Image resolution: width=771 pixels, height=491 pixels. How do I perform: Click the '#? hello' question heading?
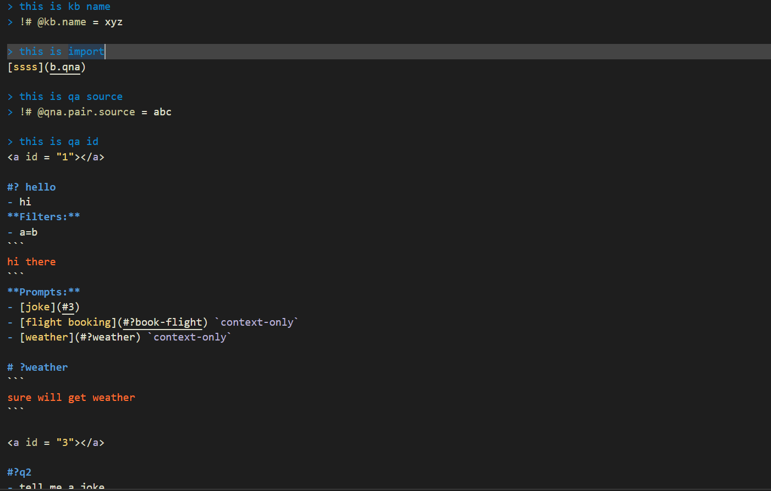coord(31,187)
